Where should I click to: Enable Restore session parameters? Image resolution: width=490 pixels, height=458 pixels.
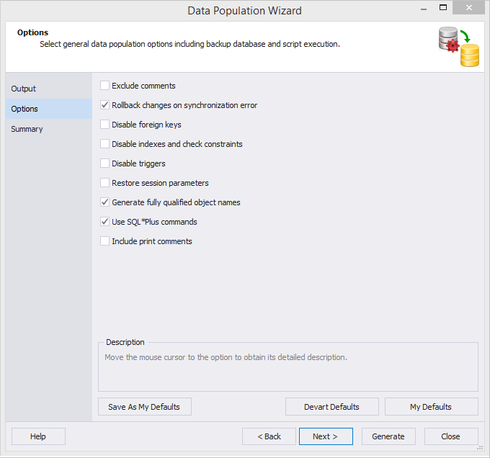(x=104, y=183)
